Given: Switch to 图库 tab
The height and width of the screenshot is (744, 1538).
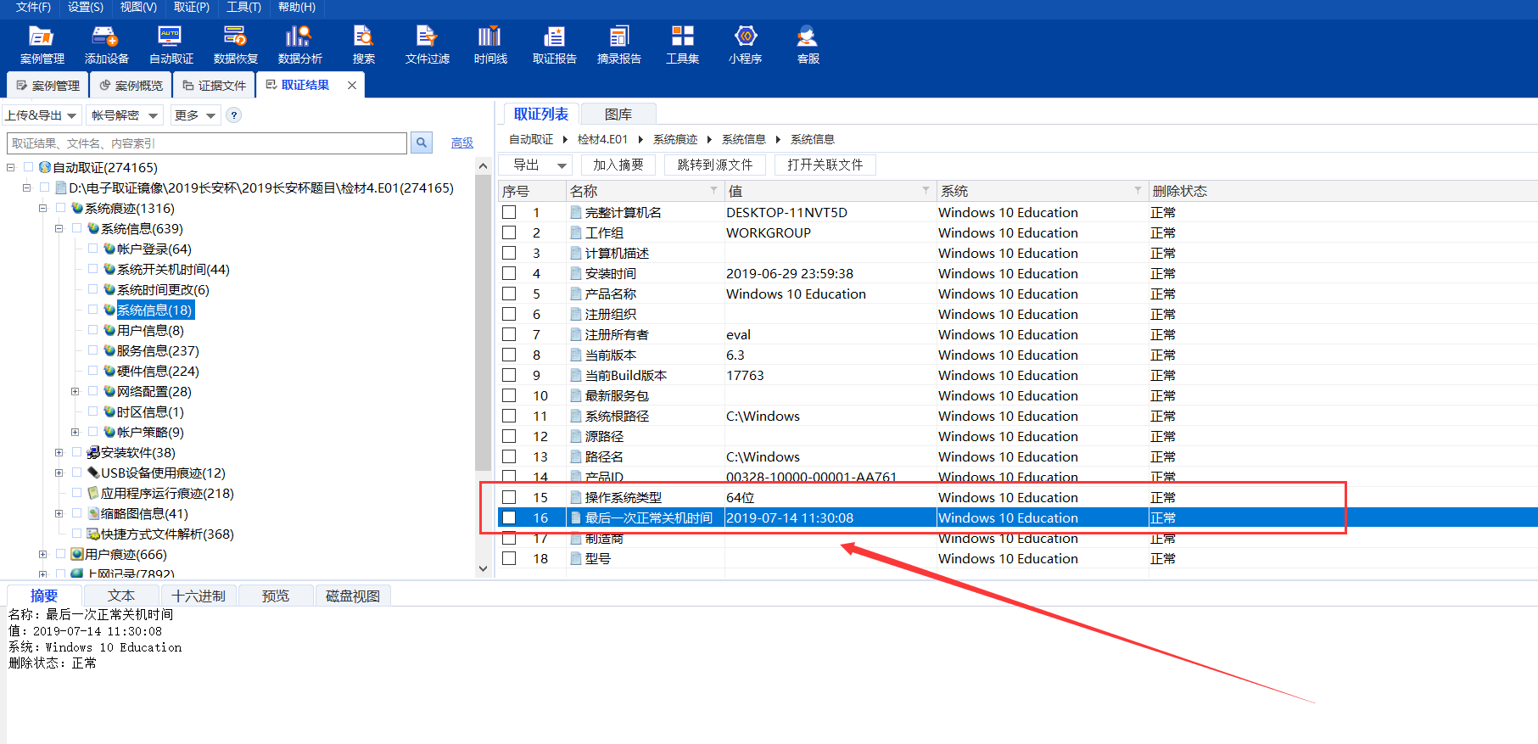Looking at the screenshot, I should [618, 115].
